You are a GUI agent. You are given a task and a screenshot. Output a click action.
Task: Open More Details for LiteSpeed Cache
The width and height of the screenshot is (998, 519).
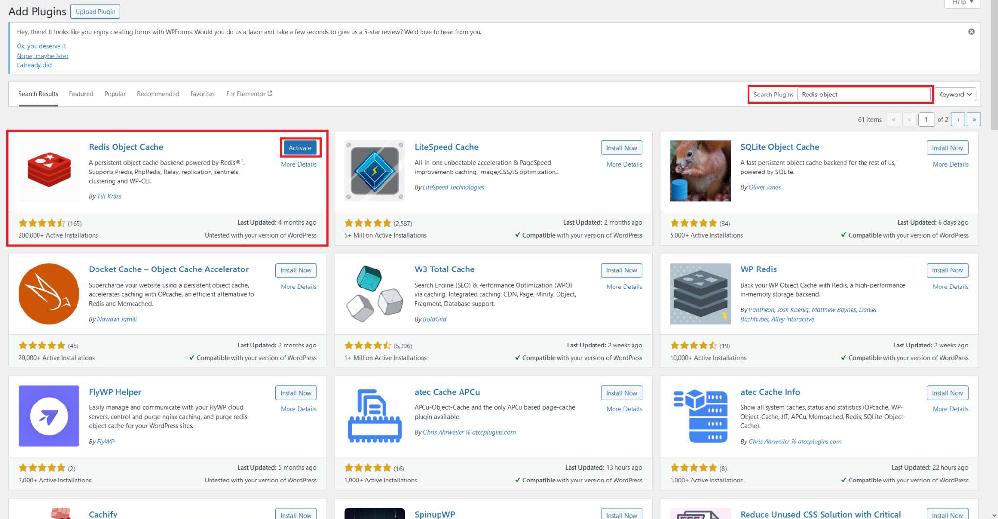(x=624, y=164)
